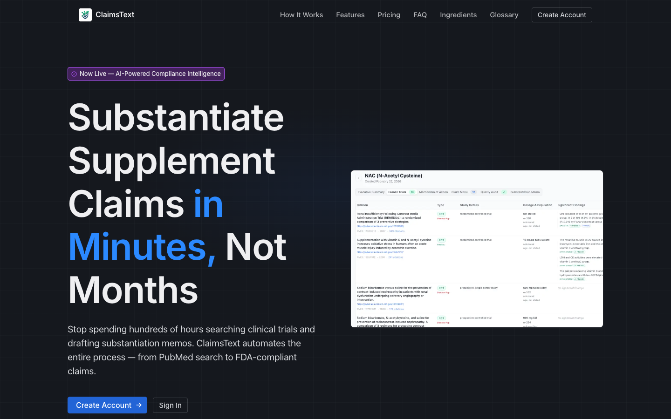
Task: Visit the Glossary page
Action: 504,15
